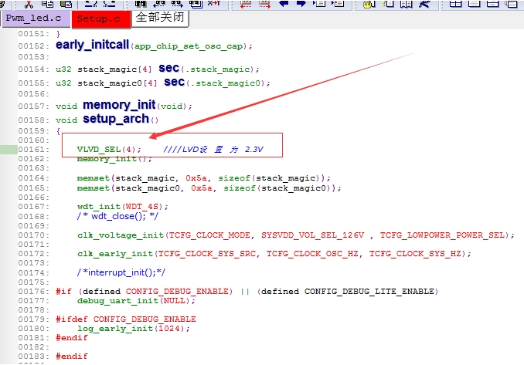Image resolution: width=524 pixels, height=365 pixels.
Task: Click clk_voltage_init on line 170
Action: (x=121, y=235)
